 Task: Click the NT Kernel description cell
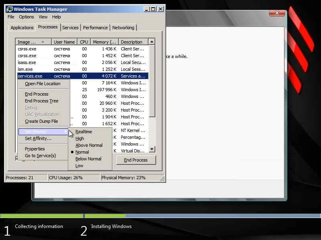pos(133,130)
